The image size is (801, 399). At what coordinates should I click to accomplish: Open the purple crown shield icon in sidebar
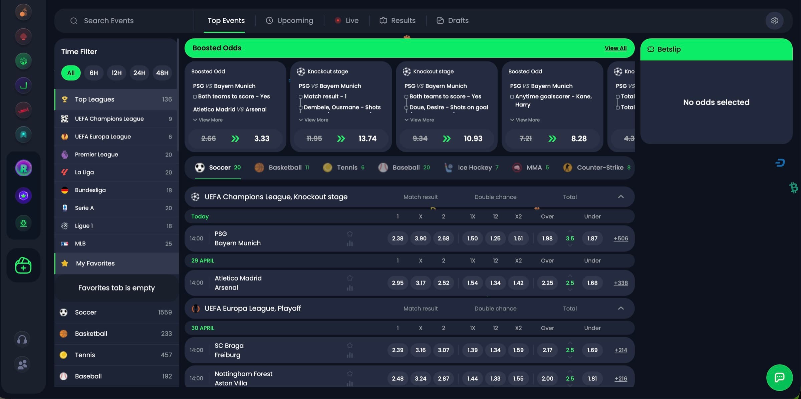pos(23,196)
